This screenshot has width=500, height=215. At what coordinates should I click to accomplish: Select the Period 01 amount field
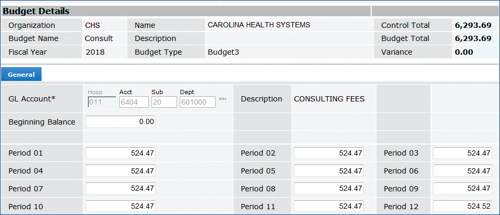pos(120,153)
